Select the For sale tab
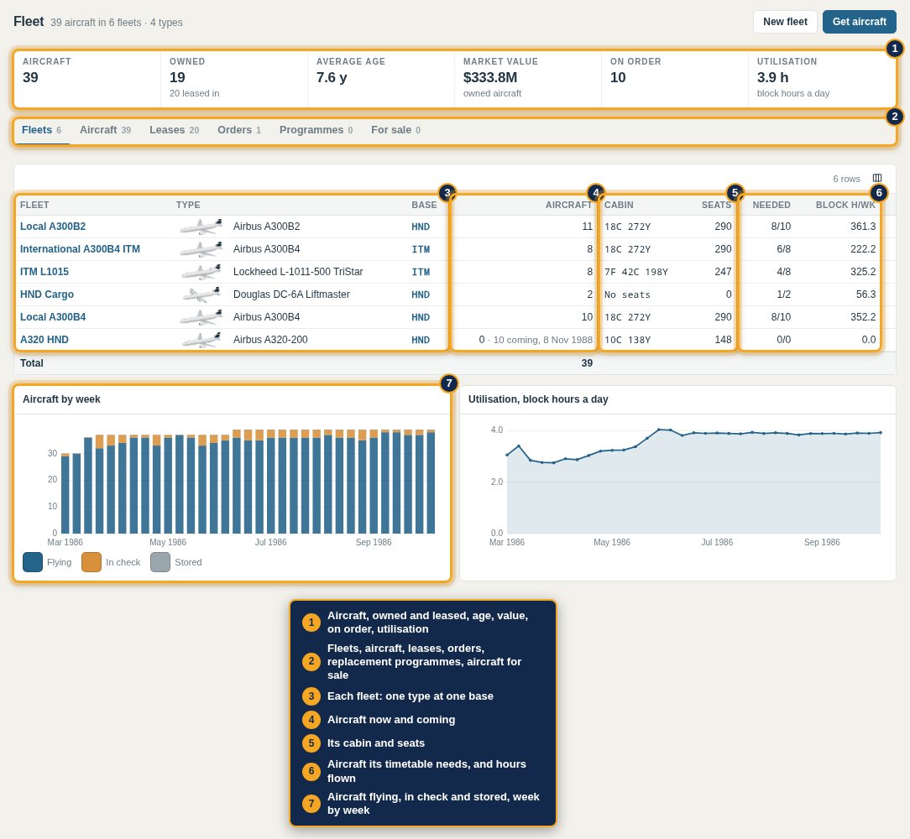This screenshot has width=910, height=839. (x=395, y=130)
